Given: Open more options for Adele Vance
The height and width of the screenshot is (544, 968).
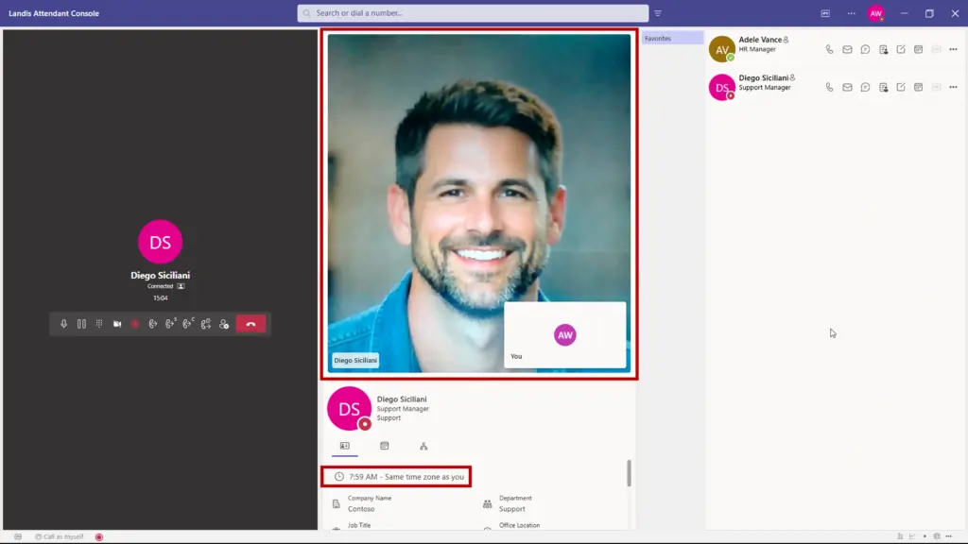Looking at the screenshot, I should pos(953,49).
